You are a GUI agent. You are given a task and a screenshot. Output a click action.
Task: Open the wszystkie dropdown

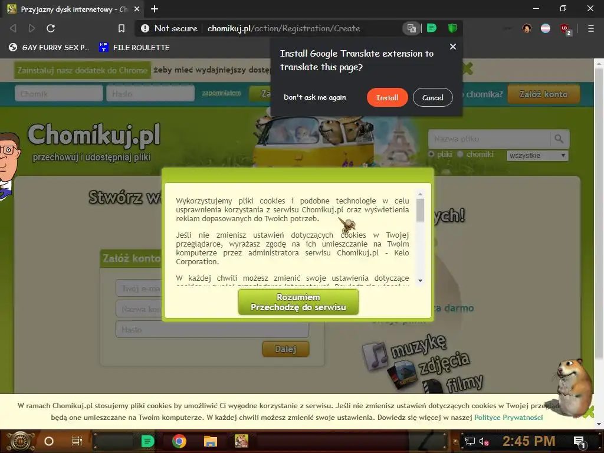tap(537, 156)
